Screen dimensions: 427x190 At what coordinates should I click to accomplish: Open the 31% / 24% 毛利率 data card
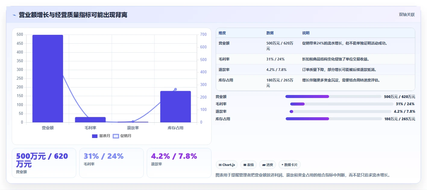pos(111,163)
